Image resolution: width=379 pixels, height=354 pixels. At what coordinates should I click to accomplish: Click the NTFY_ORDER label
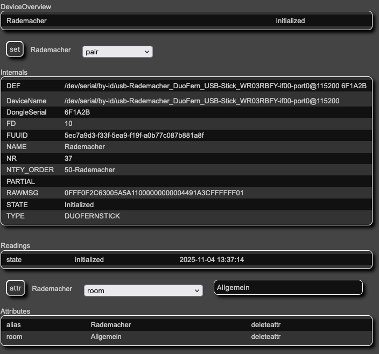(x=30, y=170)
